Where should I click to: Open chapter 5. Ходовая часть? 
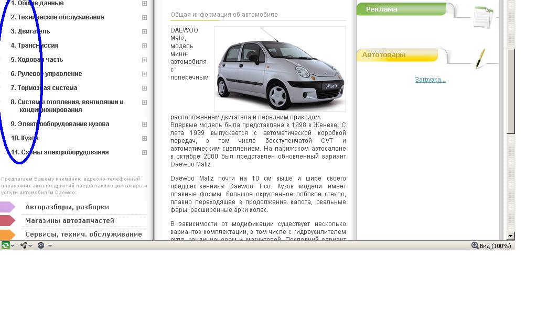click(x=37, y=60)
